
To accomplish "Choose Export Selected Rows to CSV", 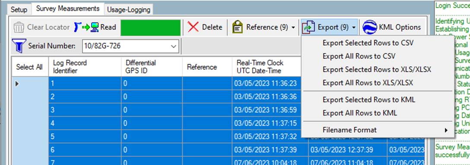I will [368, 43].
